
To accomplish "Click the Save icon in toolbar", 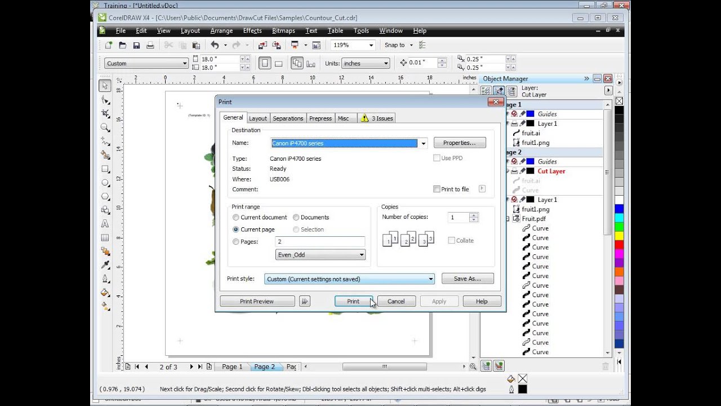I will (x=136, y=45).
